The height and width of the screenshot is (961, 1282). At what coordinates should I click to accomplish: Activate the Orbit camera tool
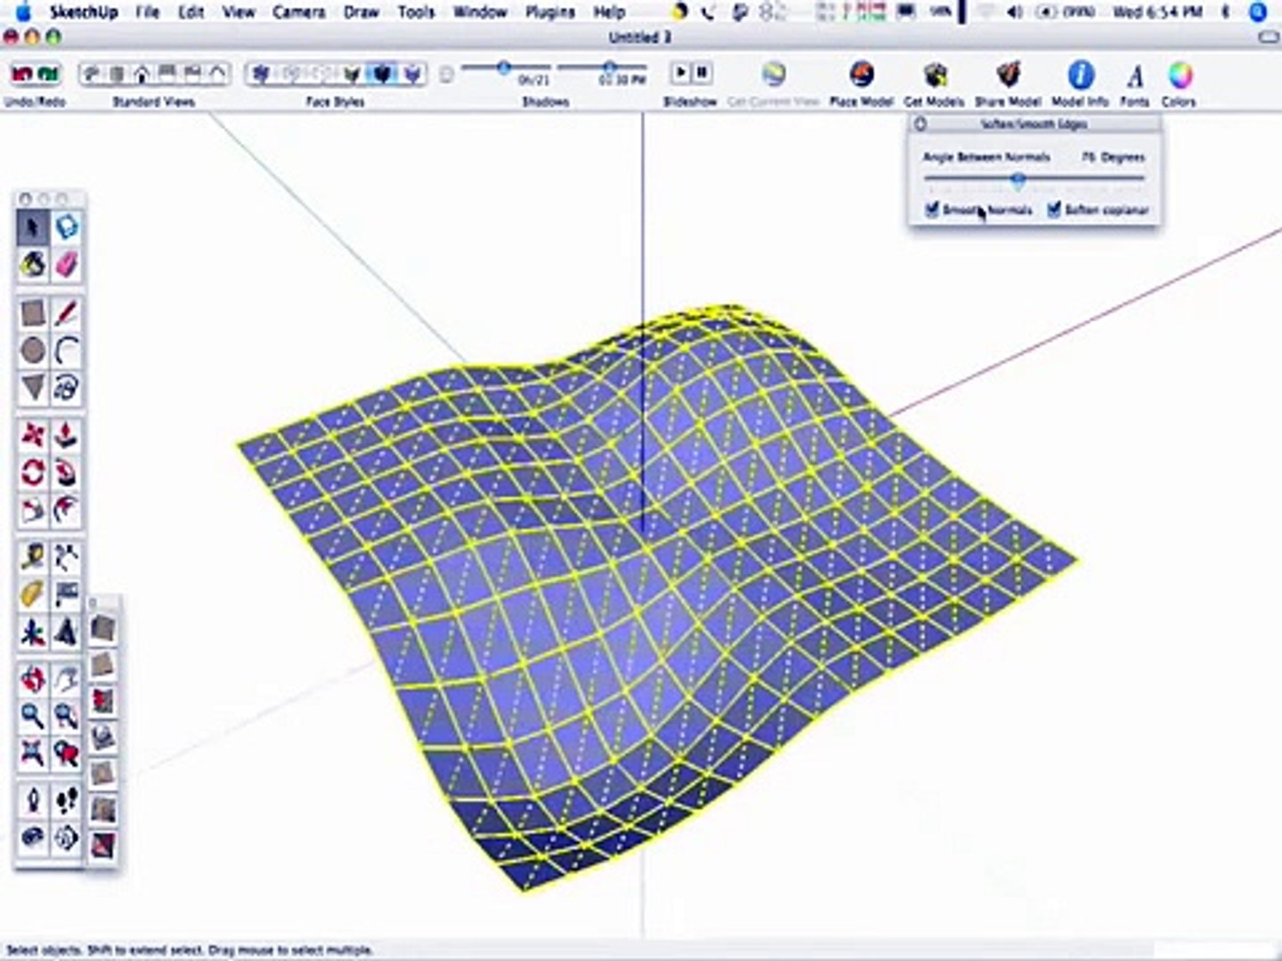tap(33, 681)
